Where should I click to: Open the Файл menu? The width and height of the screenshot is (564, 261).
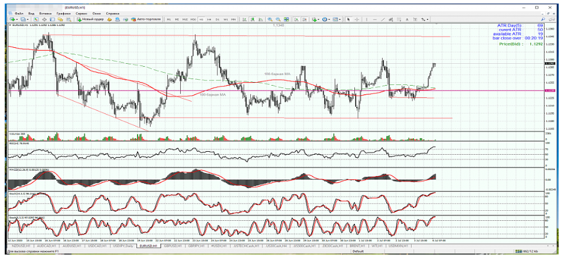click(x=19, y=12)
